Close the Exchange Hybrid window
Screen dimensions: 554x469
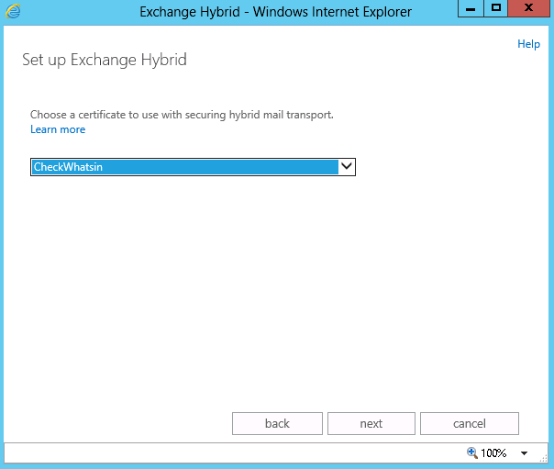(529, 8)
